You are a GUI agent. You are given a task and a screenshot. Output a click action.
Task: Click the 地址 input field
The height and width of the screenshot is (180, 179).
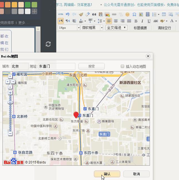pyautogui.click(x=57, y=66)
